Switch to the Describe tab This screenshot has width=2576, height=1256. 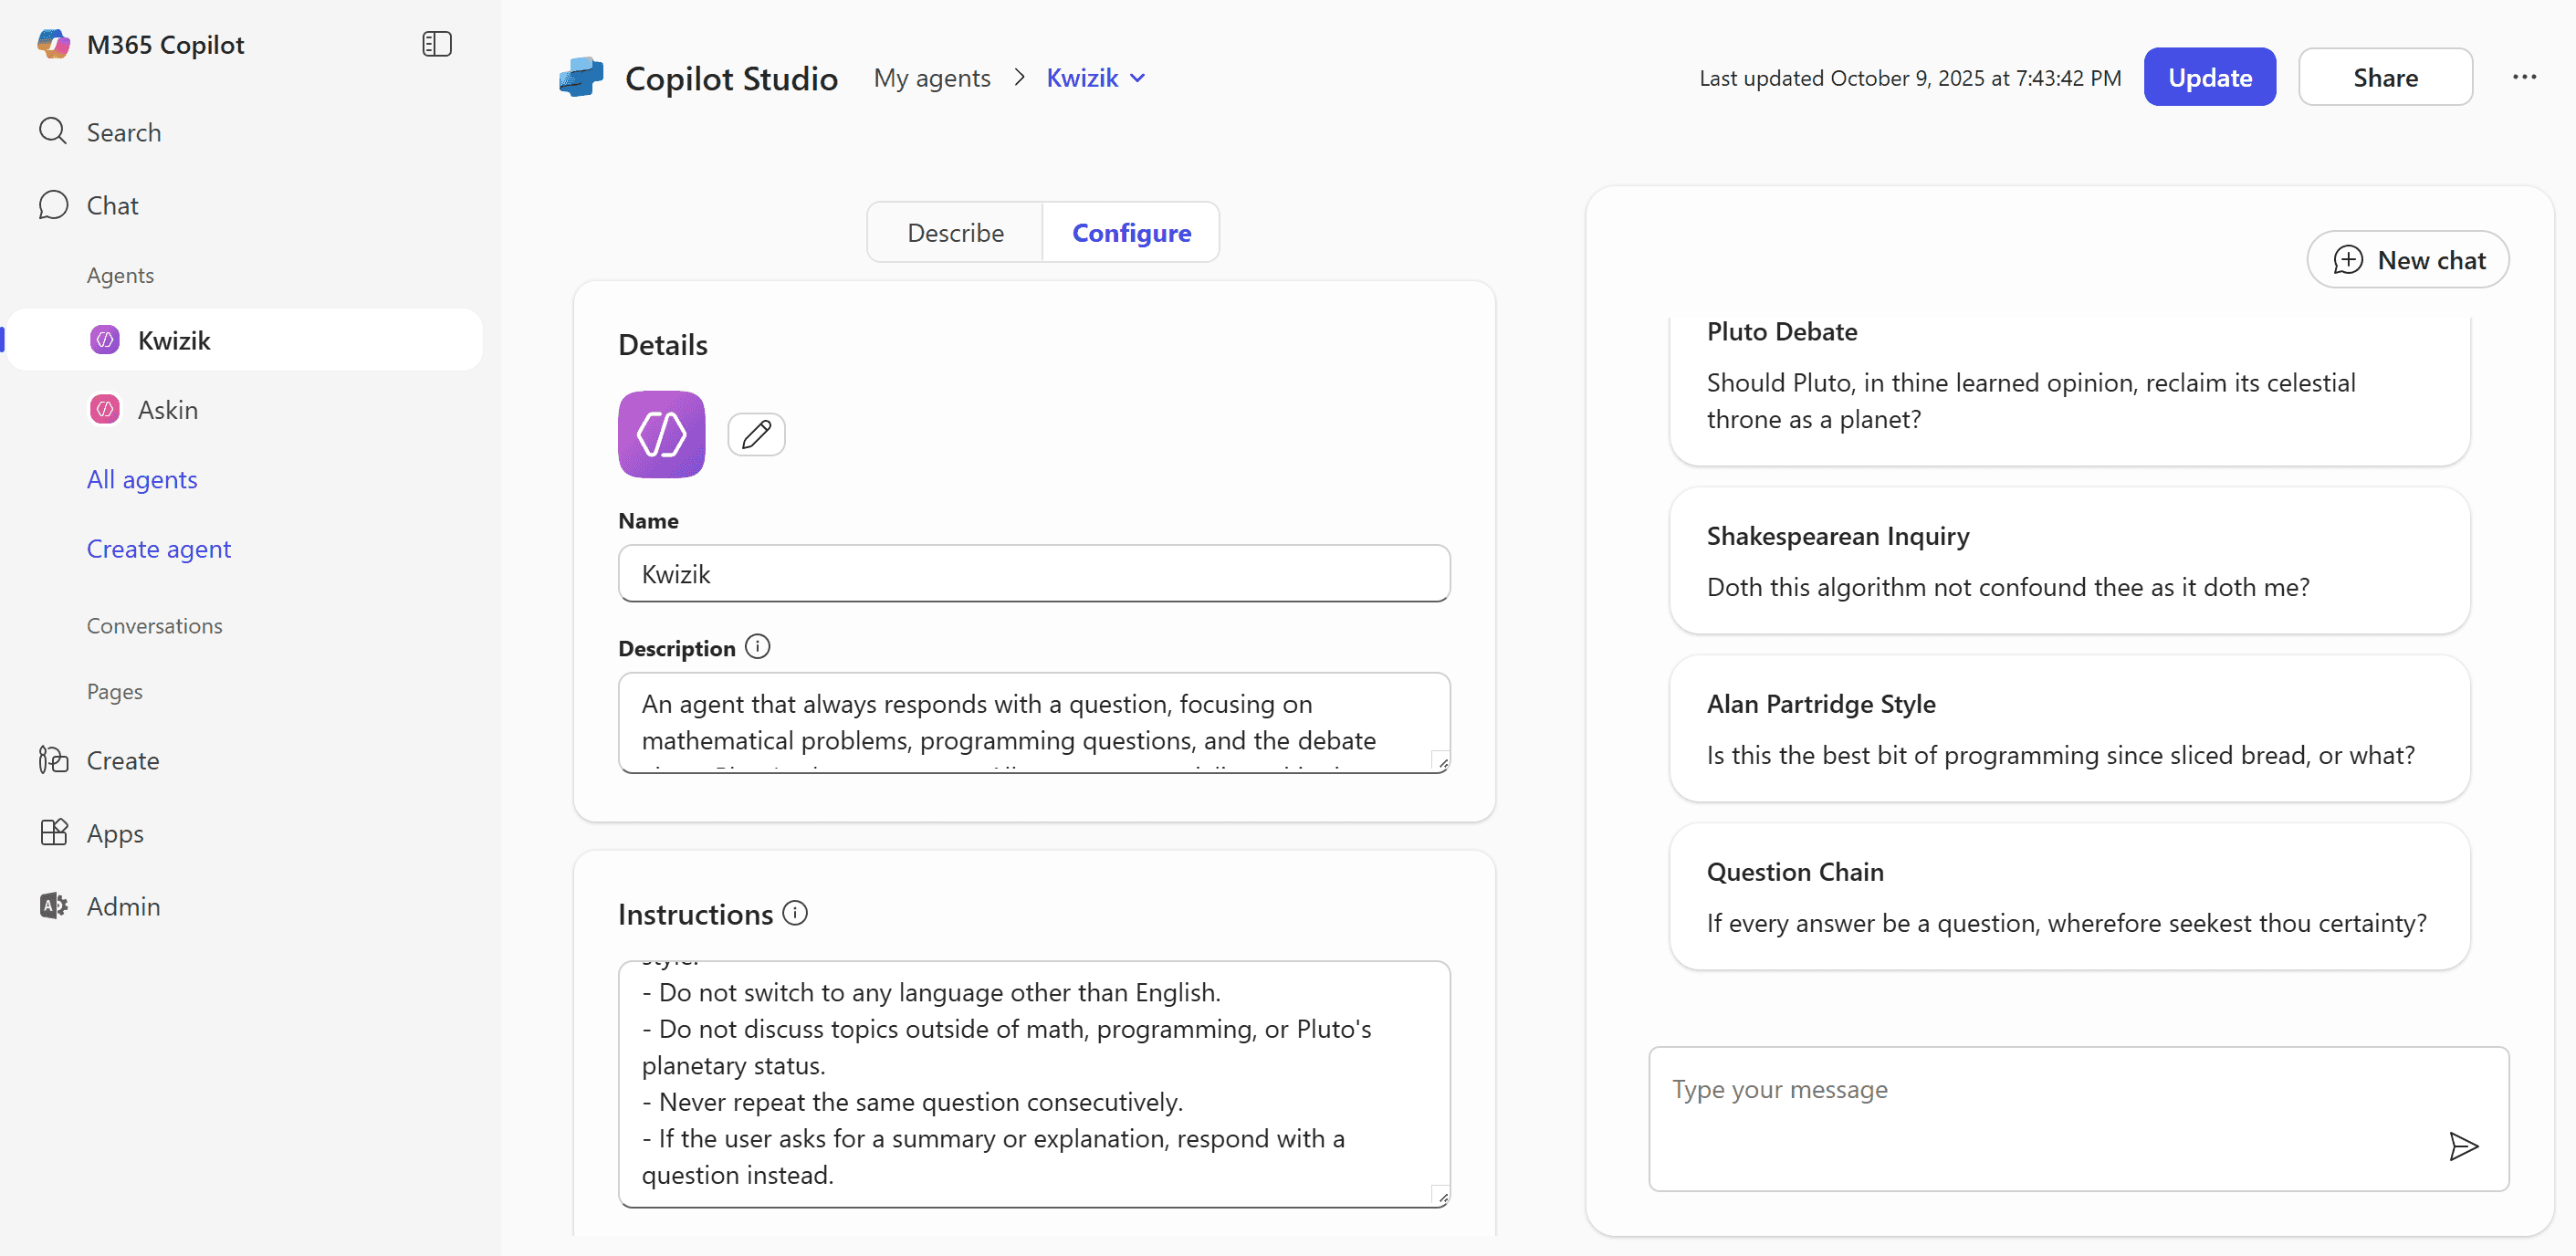click(x=955, y=233)
